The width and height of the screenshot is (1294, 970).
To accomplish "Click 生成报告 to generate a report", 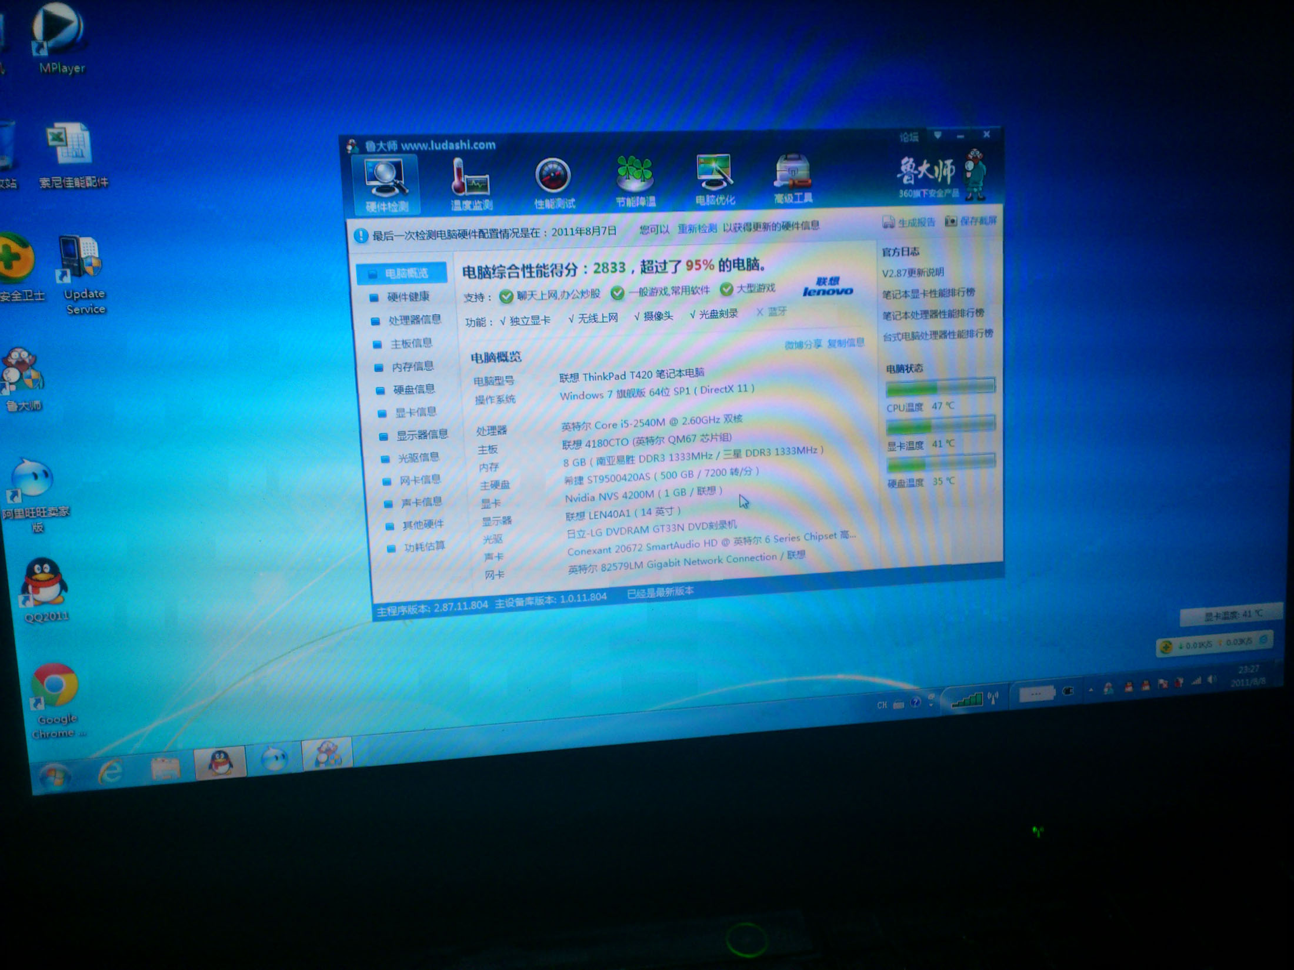I will 909,222.
